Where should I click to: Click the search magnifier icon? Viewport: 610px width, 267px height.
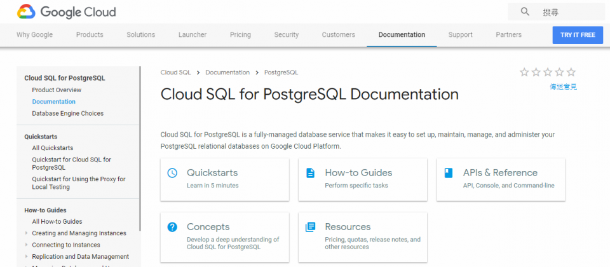point(525,11)
